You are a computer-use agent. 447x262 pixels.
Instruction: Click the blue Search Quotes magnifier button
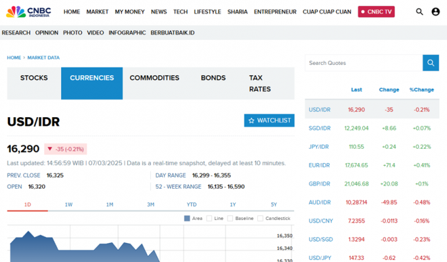coord(431,63)
